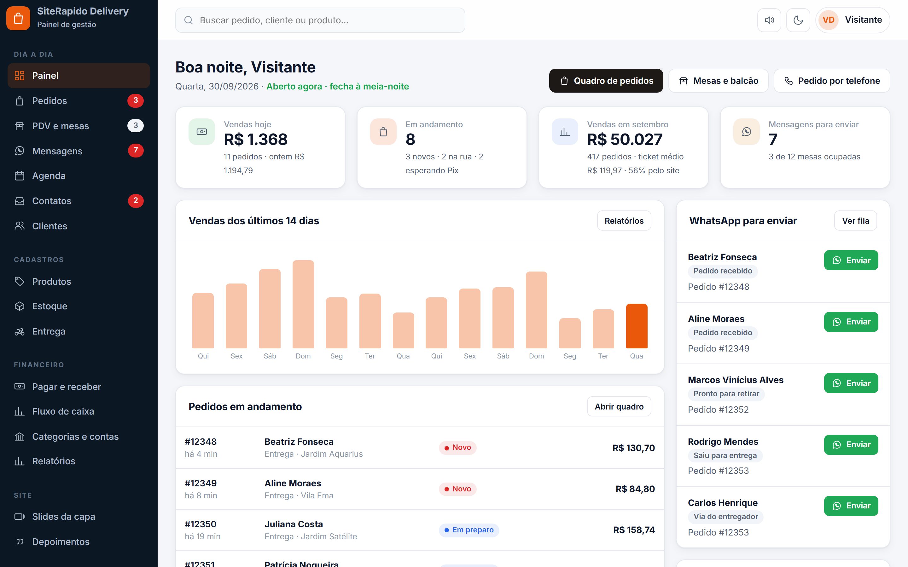Screen dimensions: 908x567
Task: Click the Agenda calendar icon
Action: pyautogui.click(x=20, y=176)
